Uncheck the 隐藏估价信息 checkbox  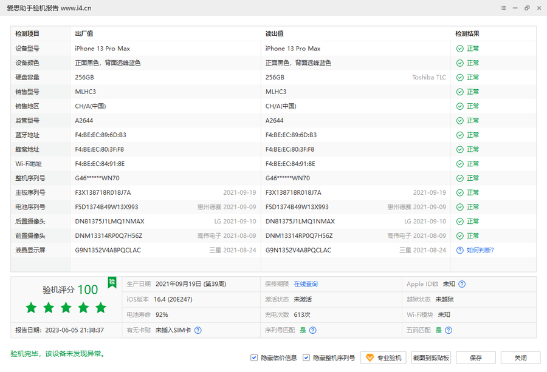pyautogui.click(x=254, y=358)
